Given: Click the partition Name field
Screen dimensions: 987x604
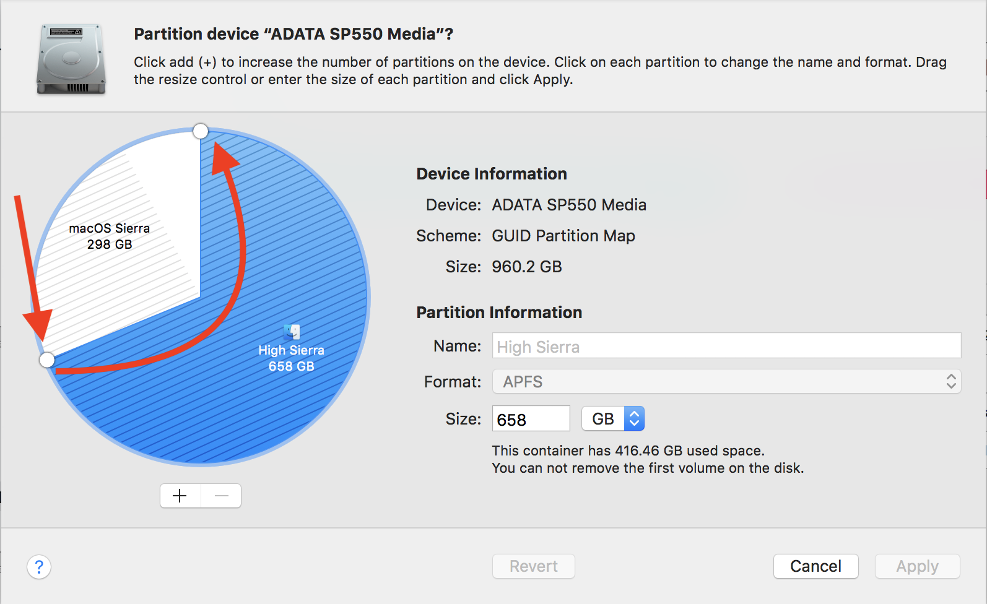Looking at the screenshot, I should tap(726, 346).
